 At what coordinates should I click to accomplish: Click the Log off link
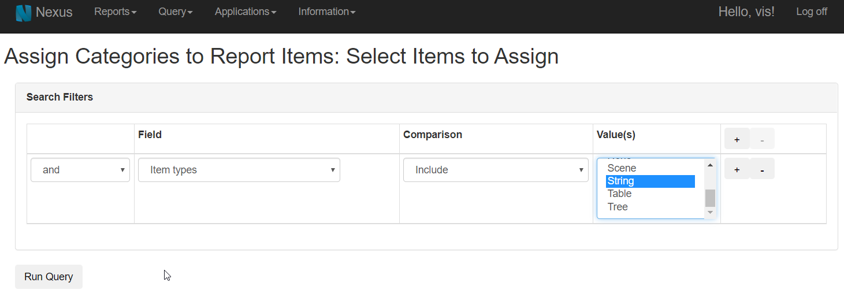811,12
